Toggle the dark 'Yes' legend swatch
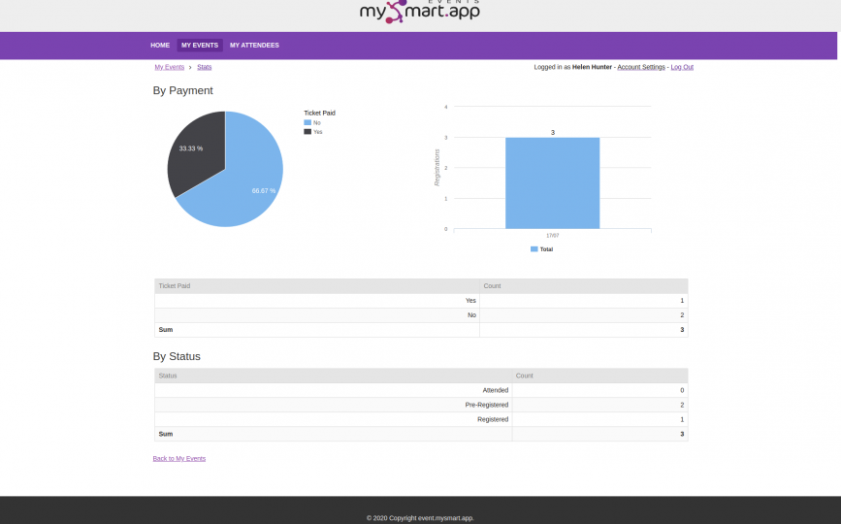Viewport: 841px width, 524px height. 307,132
